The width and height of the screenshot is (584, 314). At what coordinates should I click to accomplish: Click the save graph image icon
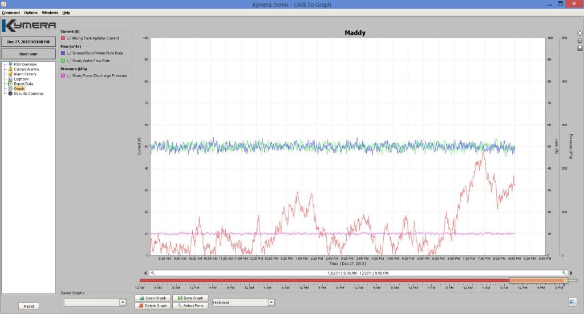tap(579, 48)
